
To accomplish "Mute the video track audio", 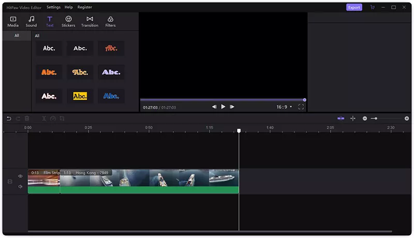I will coord(20,187).
